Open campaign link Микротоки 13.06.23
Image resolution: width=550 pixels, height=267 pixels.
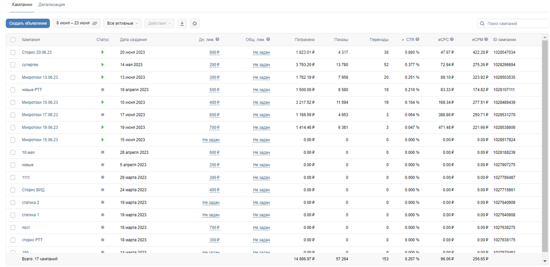pyautogui.click(x=40, y=77)
